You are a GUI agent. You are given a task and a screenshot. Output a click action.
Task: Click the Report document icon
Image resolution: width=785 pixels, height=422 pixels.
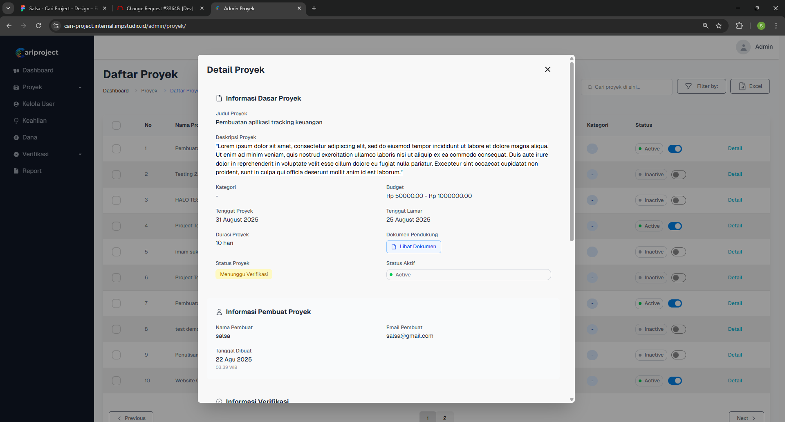click(x=16, y=171)
